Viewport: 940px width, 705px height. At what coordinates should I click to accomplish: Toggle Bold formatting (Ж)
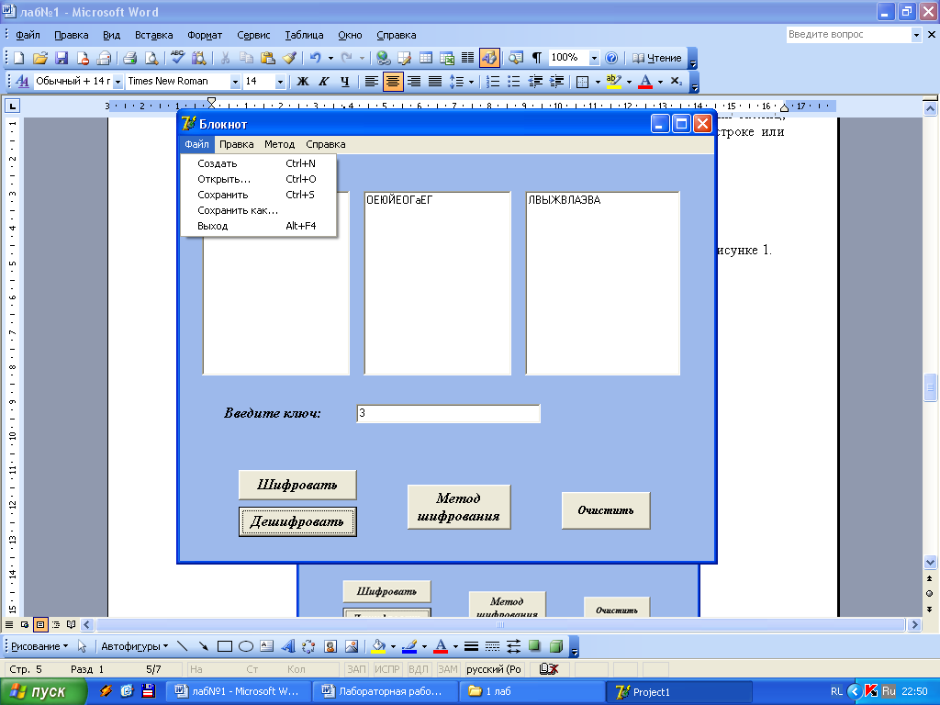pos(302,82)
